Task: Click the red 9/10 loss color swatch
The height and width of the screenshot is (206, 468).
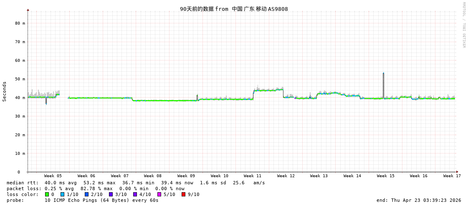Action: pos(183,194)
